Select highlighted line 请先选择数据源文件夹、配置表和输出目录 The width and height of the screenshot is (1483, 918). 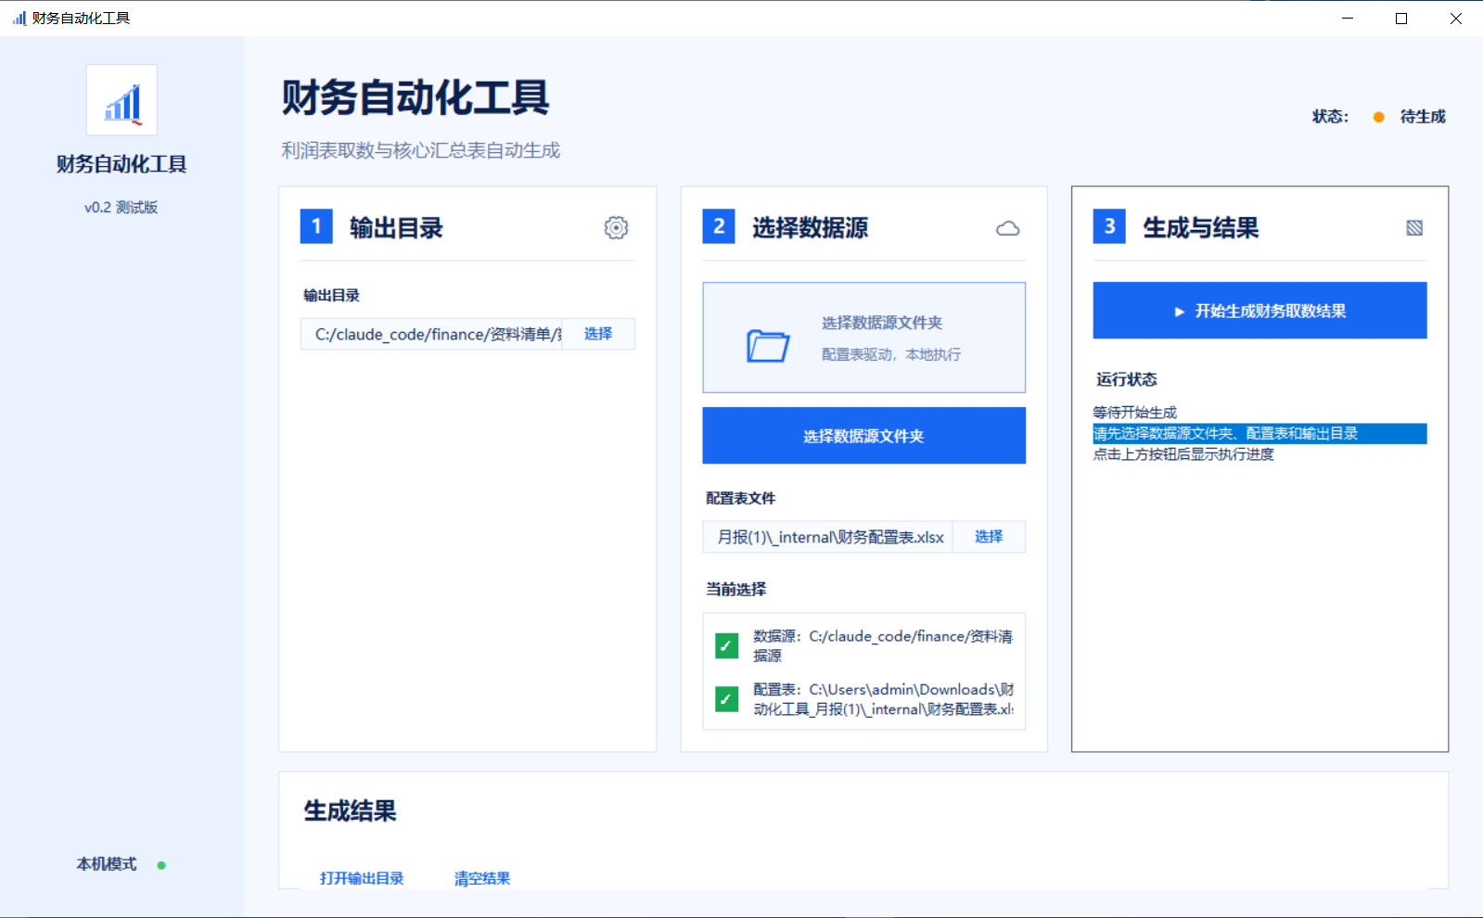coord(1259,434)
